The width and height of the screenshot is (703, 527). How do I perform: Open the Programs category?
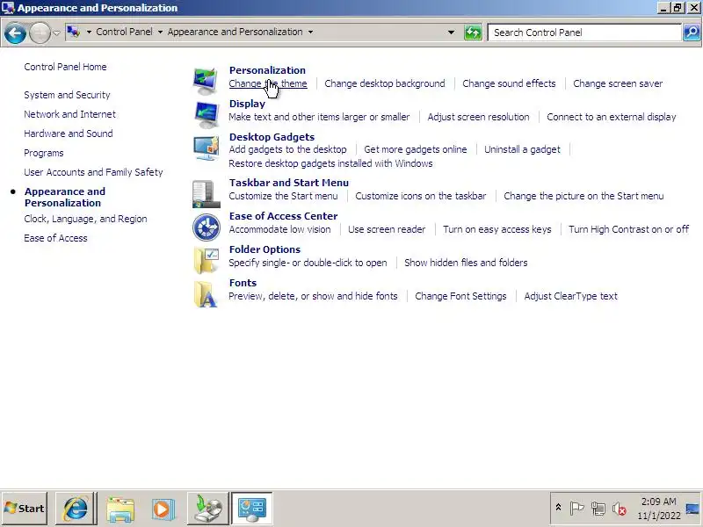point(44,153)
